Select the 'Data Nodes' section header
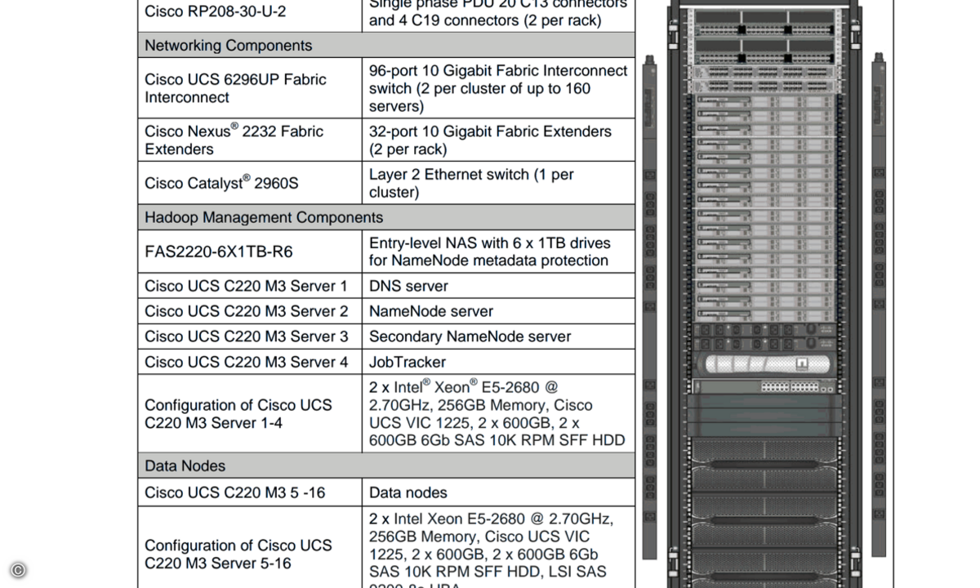 (386, 465)
